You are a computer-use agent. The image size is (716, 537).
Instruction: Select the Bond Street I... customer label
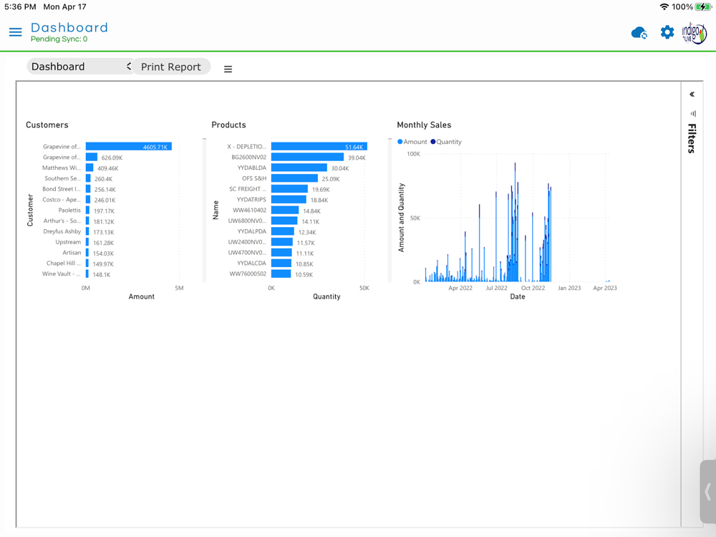pyautogui.click(x=62, y=188)
